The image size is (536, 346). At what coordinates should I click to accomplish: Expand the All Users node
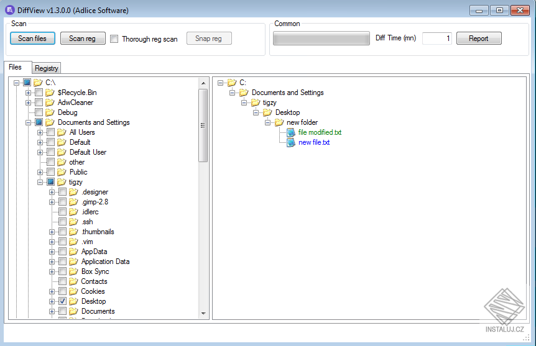click(x=40, y=132)
